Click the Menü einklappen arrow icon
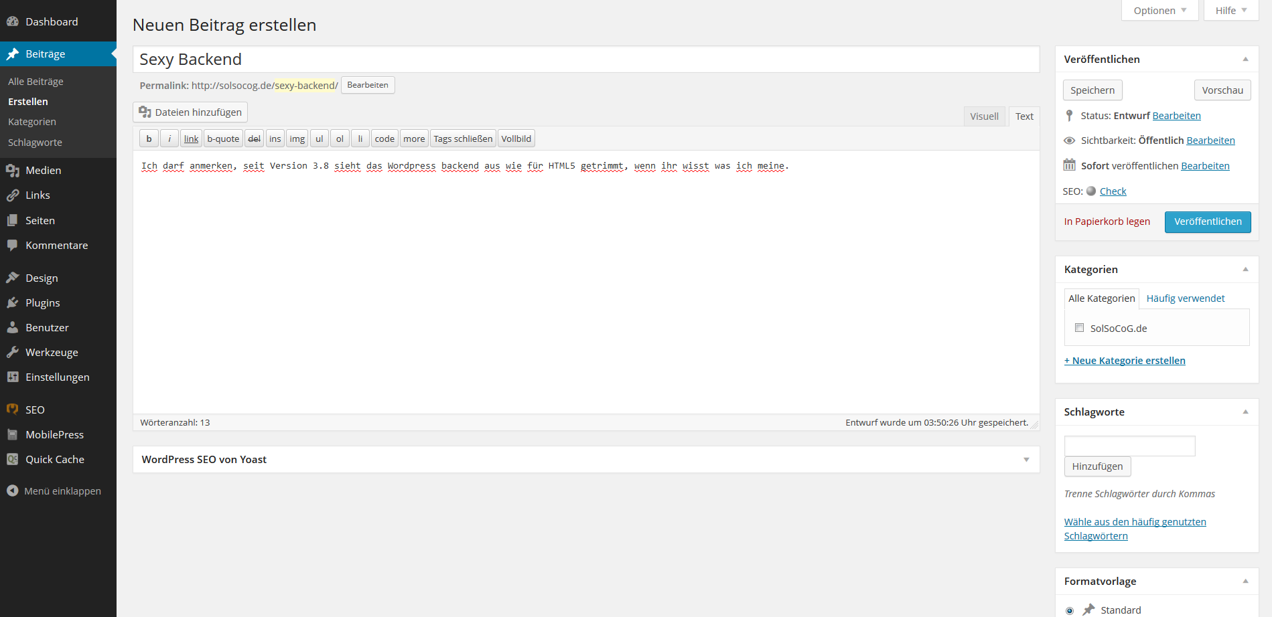The image size is (1272, 617). click(x=12, y=491)
